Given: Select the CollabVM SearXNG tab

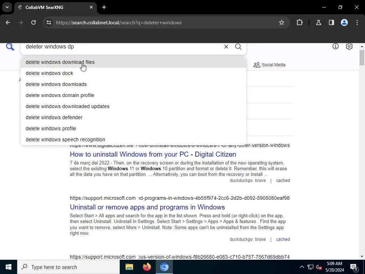Looking at the screenshot, I should pyautogui.click(x=55, y=7).
